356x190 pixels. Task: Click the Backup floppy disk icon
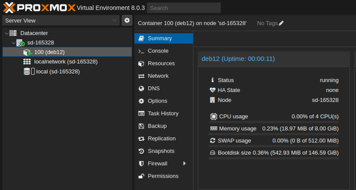click(x=141, y=126)
